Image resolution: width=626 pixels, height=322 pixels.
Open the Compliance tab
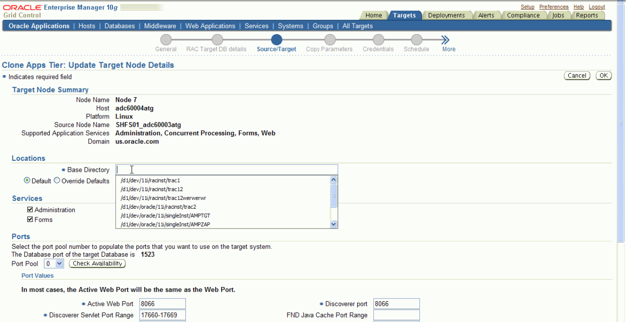coord(523,15)
